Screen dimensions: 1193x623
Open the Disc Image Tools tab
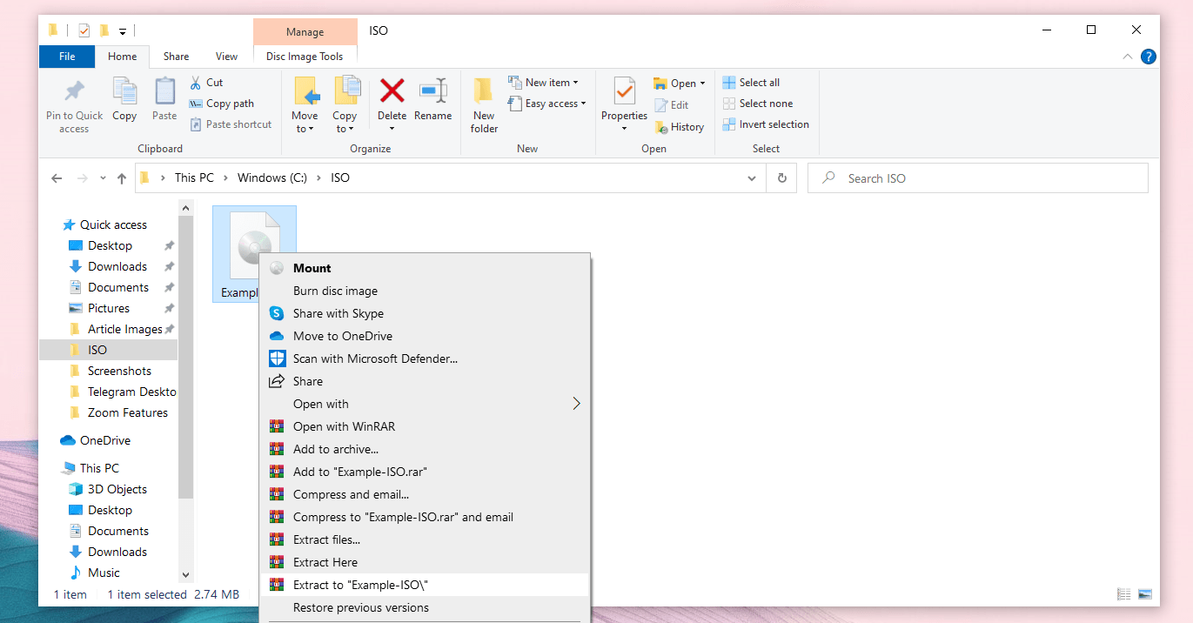[305, 57]
